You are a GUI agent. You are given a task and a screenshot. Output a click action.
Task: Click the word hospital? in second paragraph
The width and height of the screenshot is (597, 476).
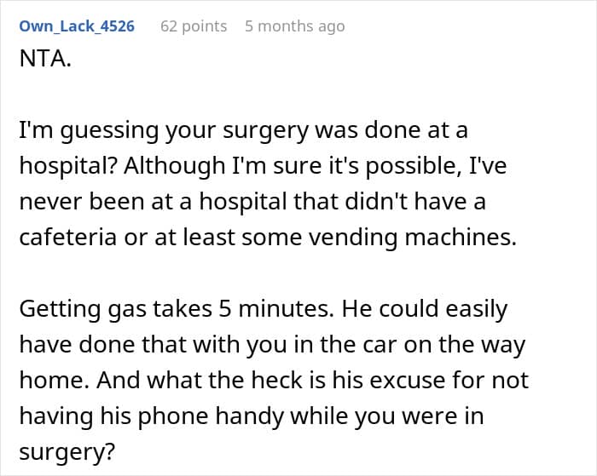(x=67, y=167)
